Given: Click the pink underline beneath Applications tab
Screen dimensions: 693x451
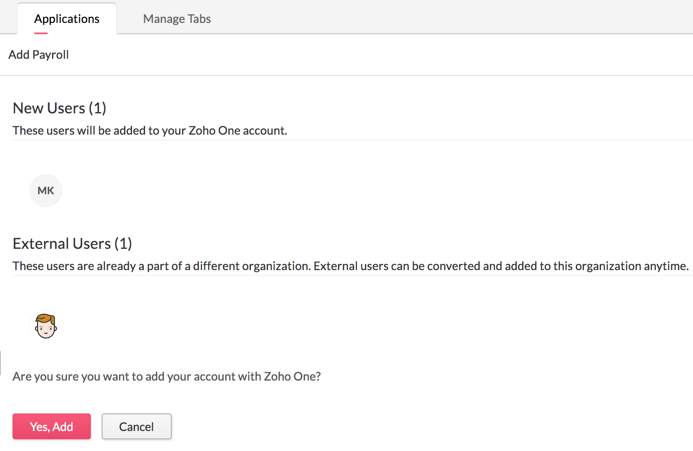Looking at the screenshot, I should click(x=41, y=33).
